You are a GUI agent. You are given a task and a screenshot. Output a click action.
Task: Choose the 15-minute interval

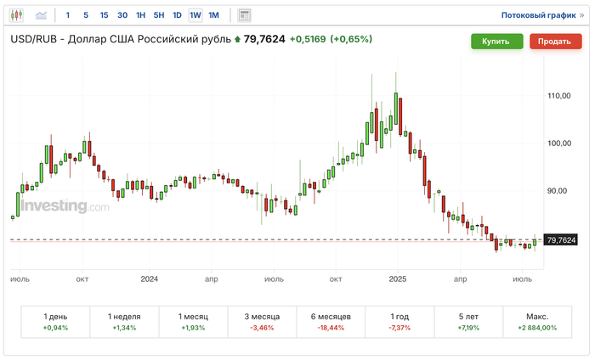pos(104,15)
